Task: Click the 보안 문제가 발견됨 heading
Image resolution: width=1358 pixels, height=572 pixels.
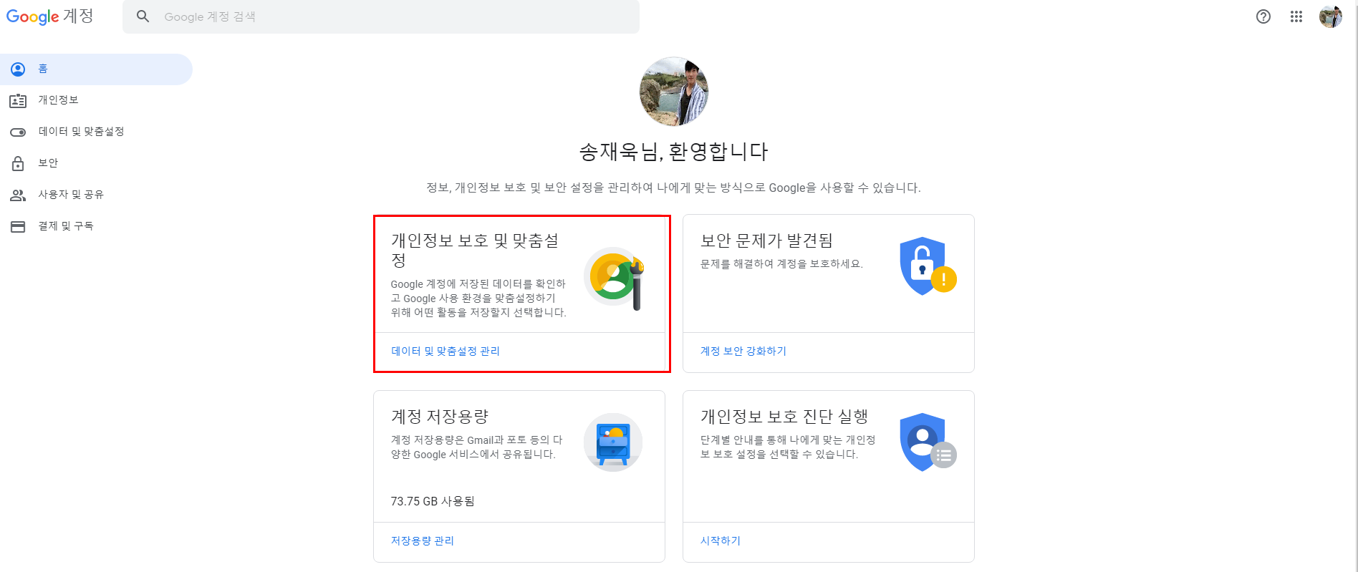Action: coord(766,241)
